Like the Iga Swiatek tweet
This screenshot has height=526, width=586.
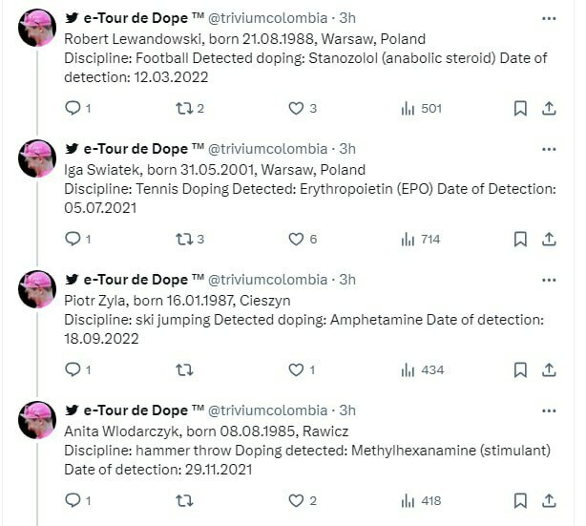296,239
